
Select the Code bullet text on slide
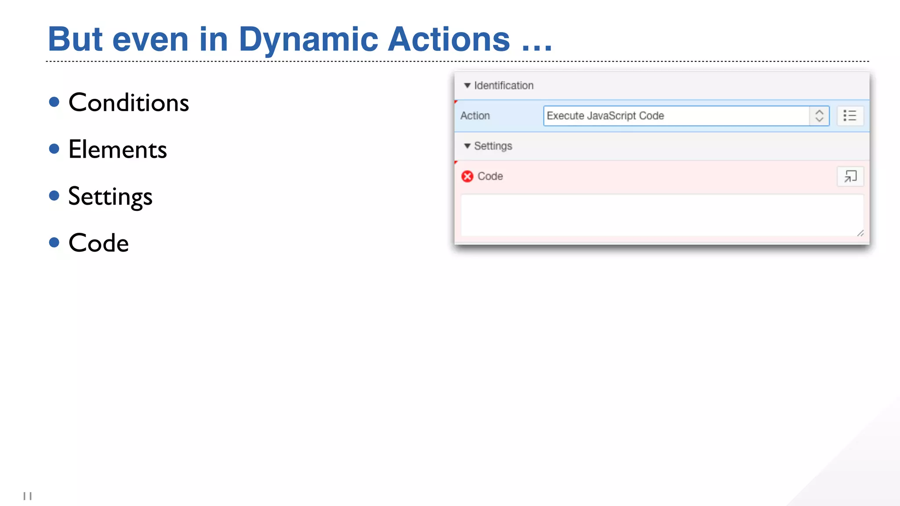(x=98, y=243)
